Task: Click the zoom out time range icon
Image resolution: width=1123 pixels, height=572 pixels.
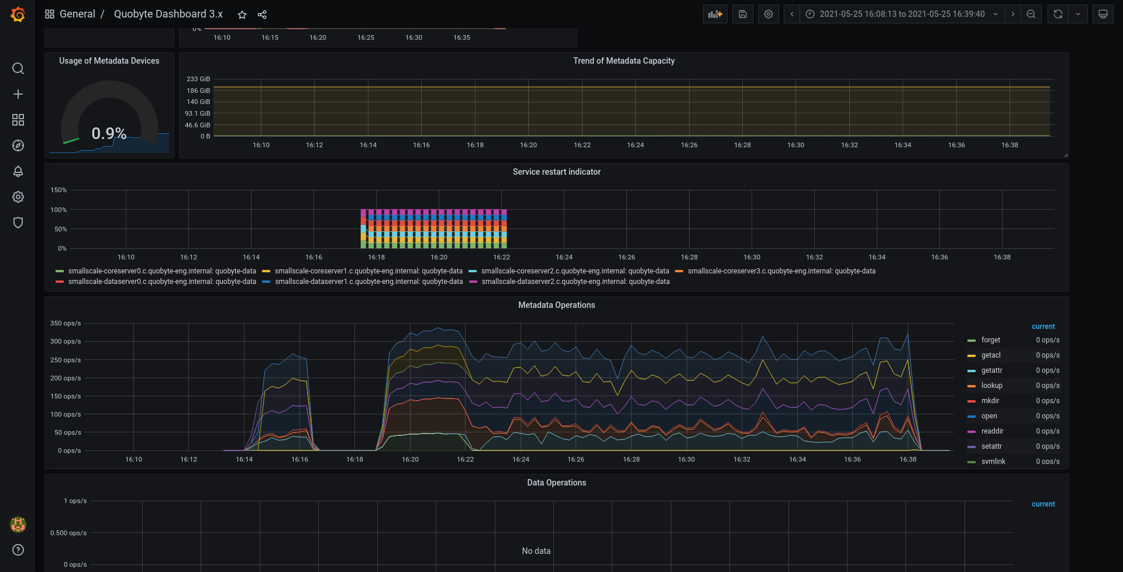Action: 1031,14
